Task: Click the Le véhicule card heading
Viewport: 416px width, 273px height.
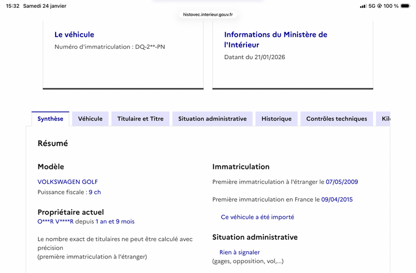Action: (x=74, y=34)
